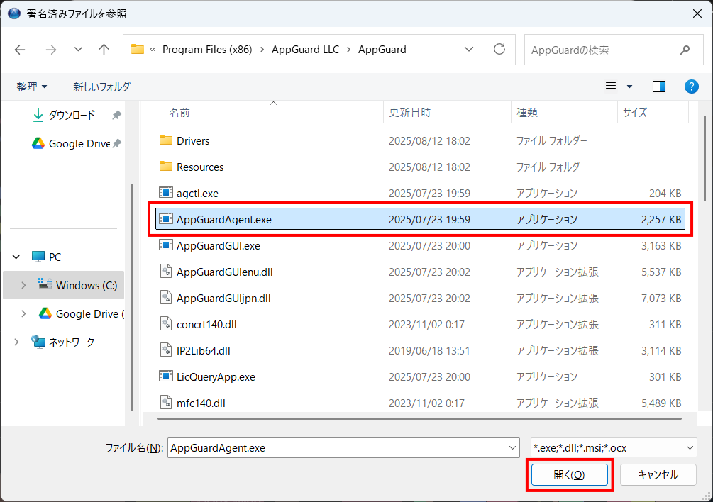
Task: Select the Drivers folder icon
Action: point(166,140)
